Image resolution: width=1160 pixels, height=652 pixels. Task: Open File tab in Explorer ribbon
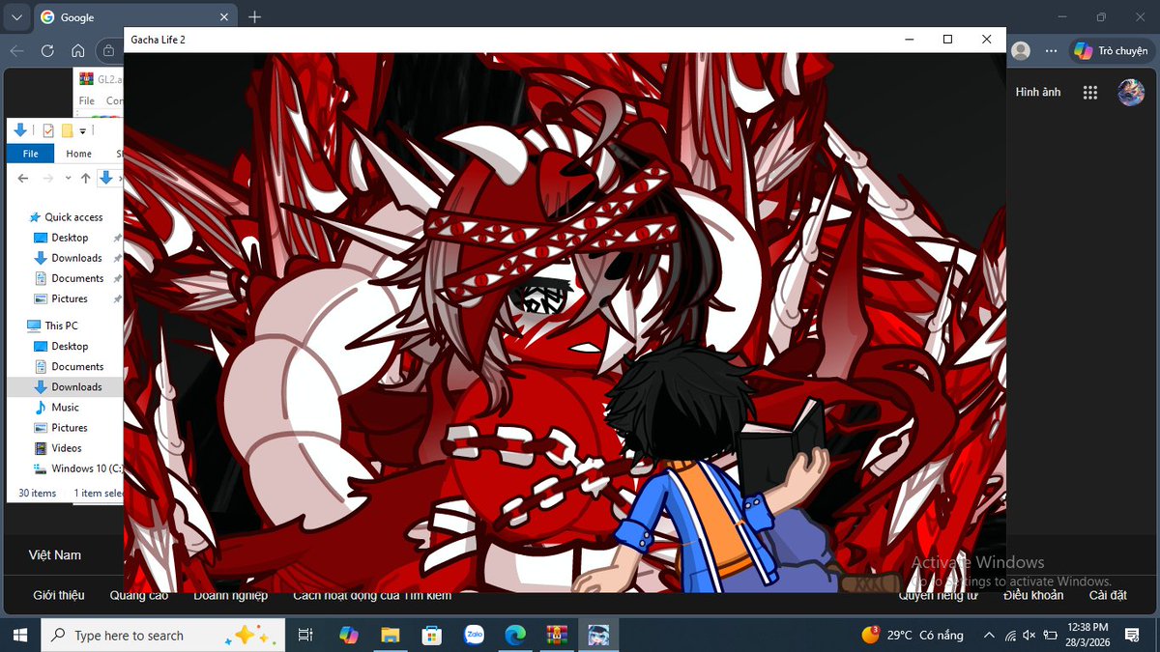coord(31,154)
